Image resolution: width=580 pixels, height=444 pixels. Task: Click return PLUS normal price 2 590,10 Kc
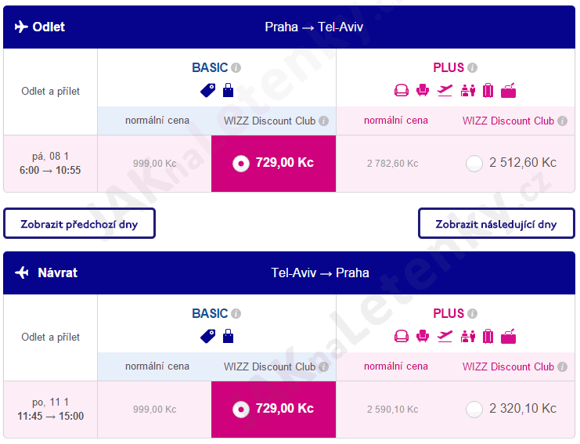click(x=392, y=410)
